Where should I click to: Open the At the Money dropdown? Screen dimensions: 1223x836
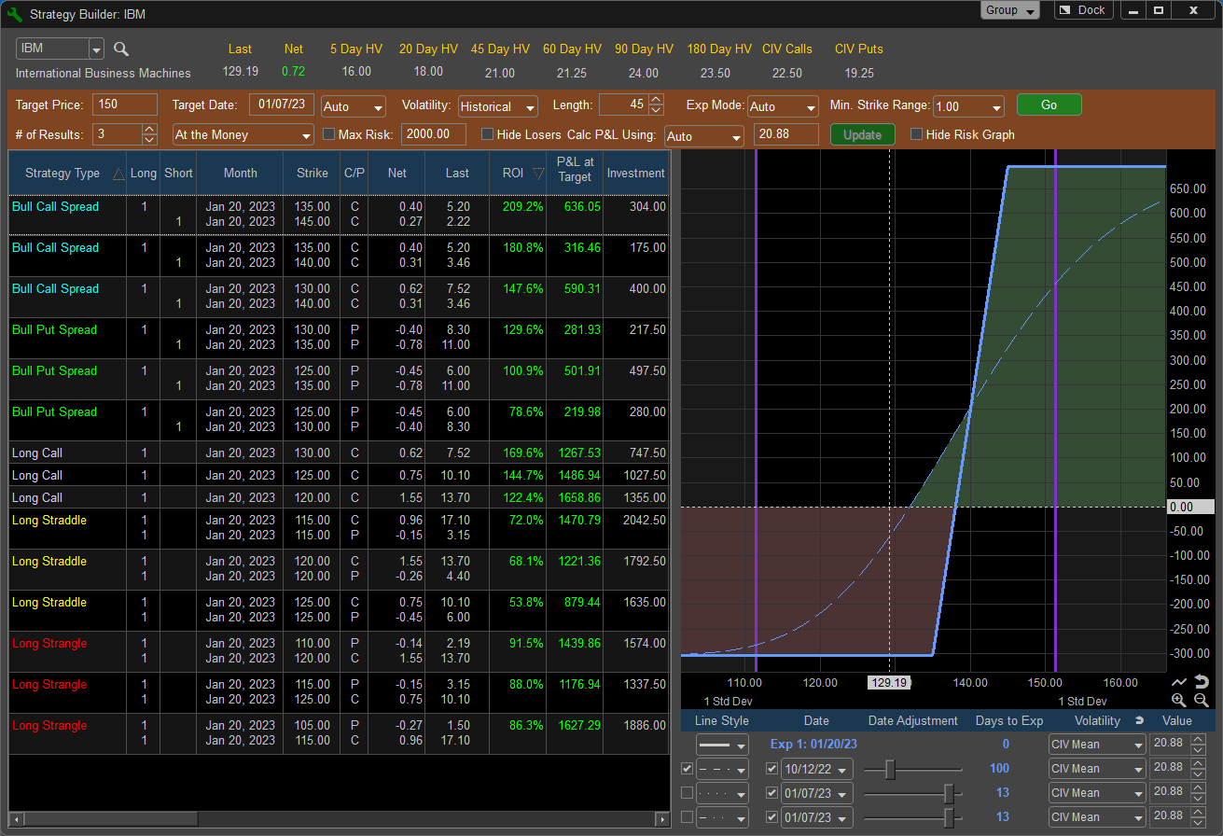click(x=243, y=135)
